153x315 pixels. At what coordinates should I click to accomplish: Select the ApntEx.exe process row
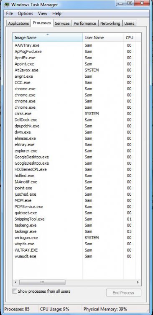coord(77,58)
